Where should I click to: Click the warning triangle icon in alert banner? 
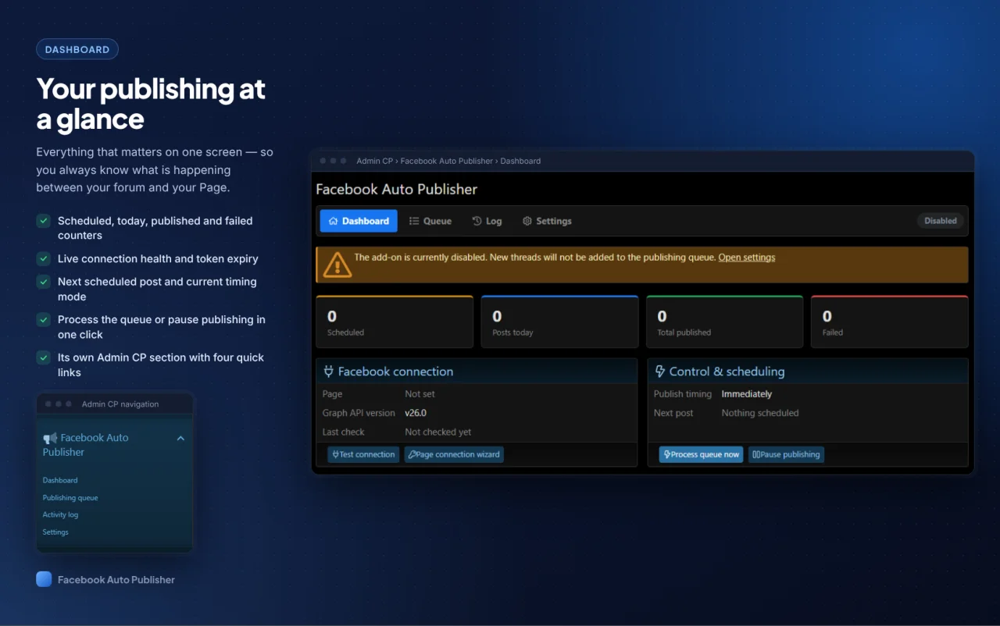point(337,265)
